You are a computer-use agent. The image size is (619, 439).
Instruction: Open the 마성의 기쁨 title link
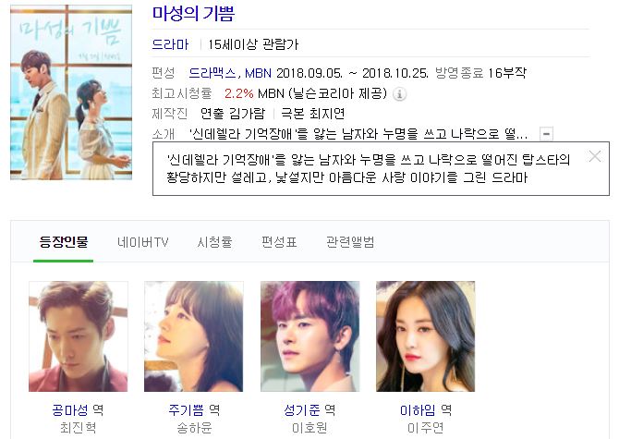(193, 13)
